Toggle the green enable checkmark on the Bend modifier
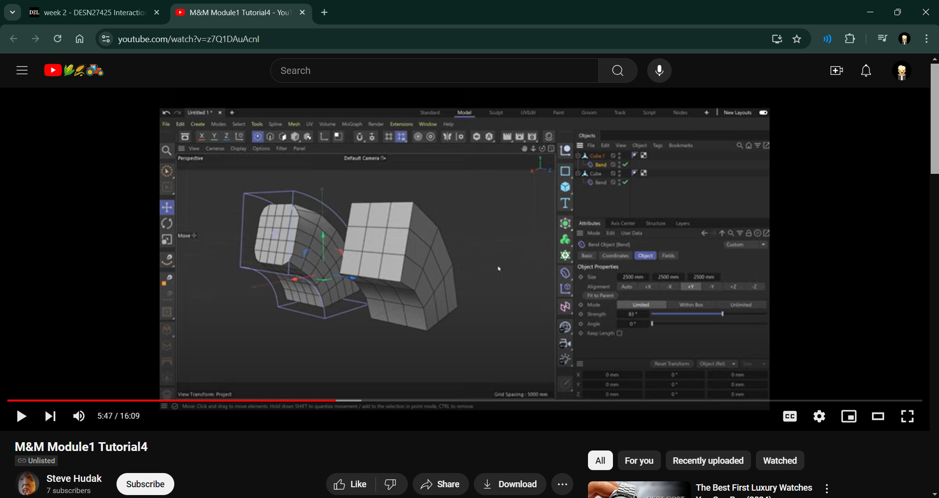Screen dimensions: 939x498 pos(625,165)
